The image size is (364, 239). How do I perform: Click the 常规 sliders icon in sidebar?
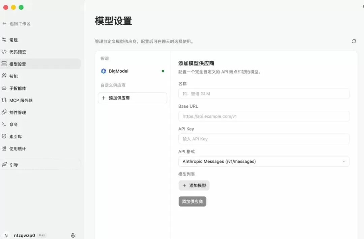tap(4, 40)
